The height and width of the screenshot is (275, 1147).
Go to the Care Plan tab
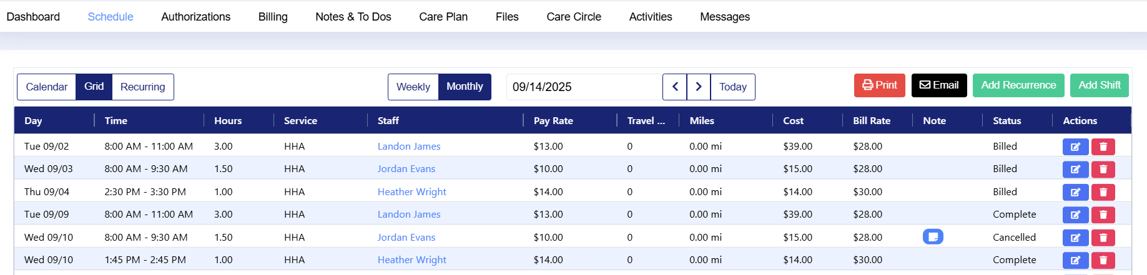tap(443, 17)
